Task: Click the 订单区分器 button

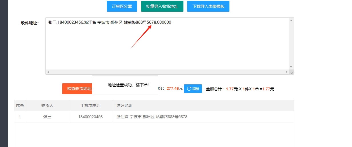Action: (x=122, y=6)
